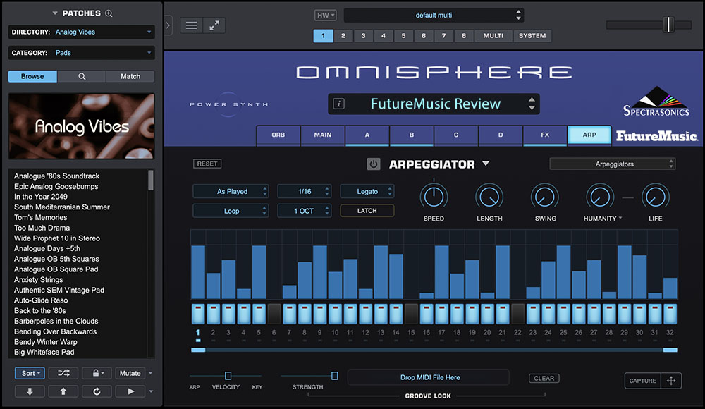Click the STRENGTH slider handle

tap(334, 376)
